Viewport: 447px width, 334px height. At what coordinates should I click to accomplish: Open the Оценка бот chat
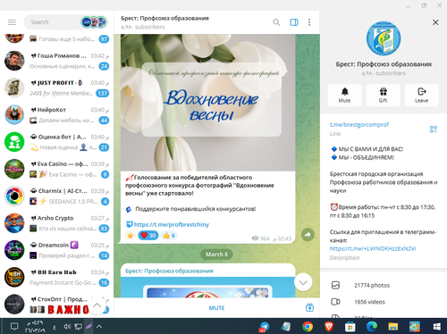(56, 142)
